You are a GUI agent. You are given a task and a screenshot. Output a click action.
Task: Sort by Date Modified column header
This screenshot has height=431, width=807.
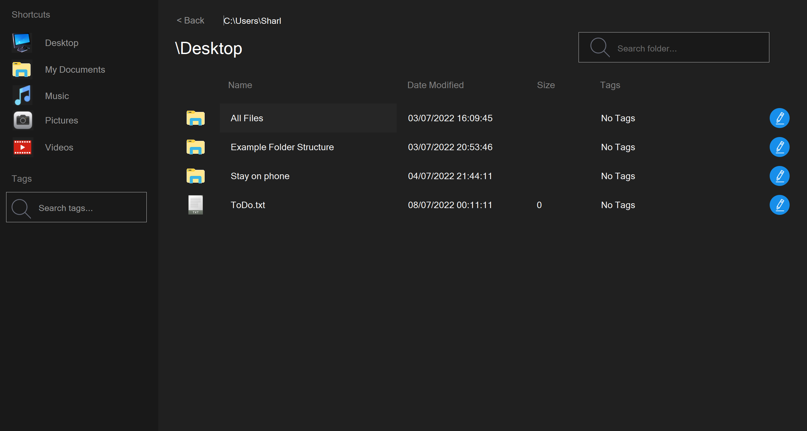(x=435, y=85)
